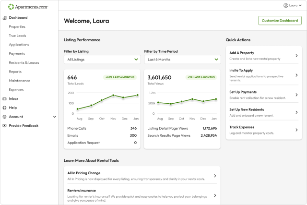Click the Emails value 300
Image resolution: width=307 pixels, height=205 pixels.
tap(133, 135)
